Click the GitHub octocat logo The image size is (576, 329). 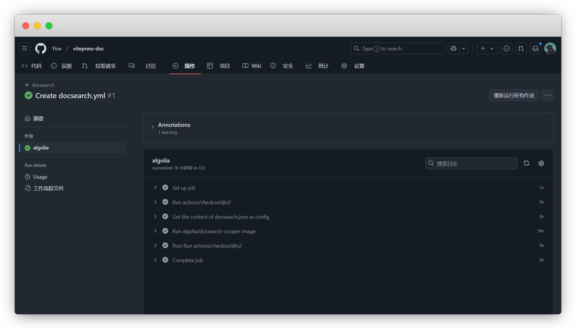tap(41, 48)
